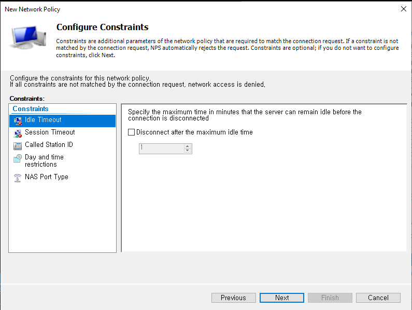Click the computer monitor wizard icon
Image resolution: width=412 pixels, height=310 pixels.
tap(29, 37)
